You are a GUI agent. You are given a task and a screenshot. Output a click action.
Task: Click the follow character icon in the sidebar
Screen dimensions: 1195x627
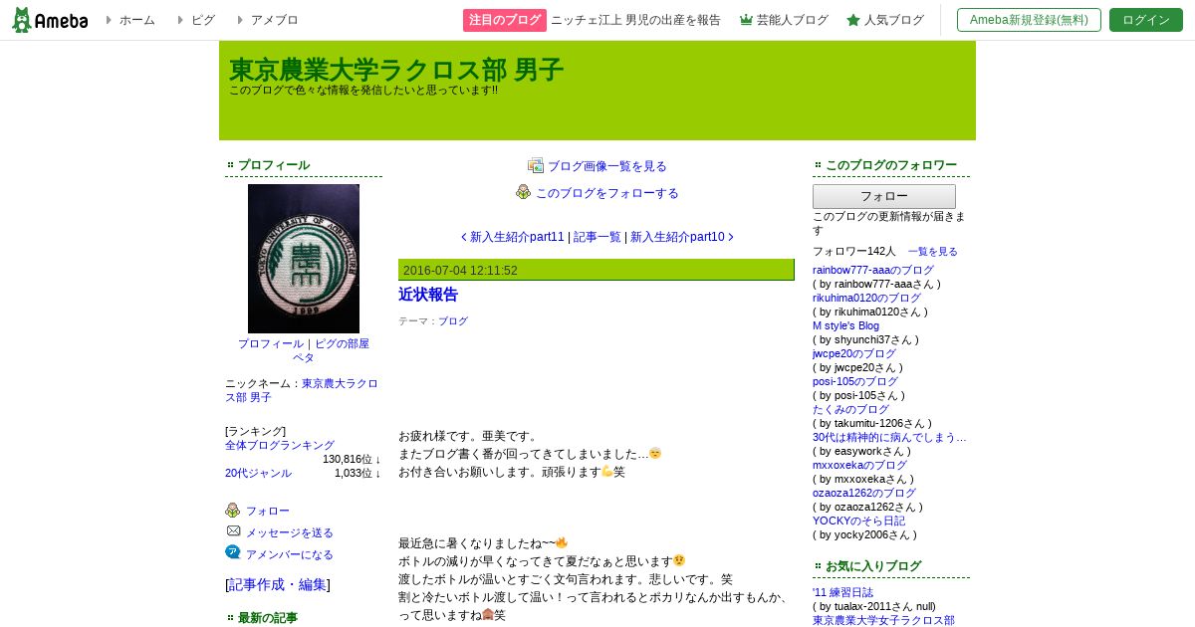[x=233, y=510]
